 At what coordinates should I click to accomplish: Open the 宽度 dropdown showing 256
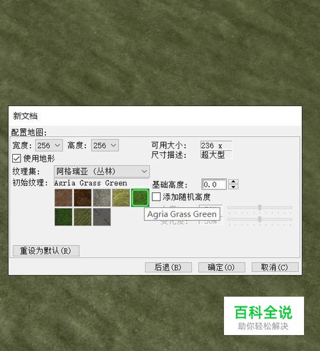click(x=49, y=146)
